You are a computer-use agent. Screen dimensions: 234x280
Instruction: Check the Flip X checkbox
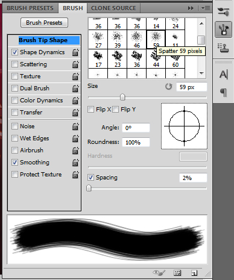click(x=90, y=110)
